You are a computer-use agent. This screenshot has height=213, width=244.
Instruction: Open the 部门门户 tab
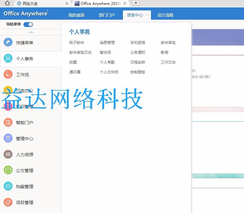107,15
